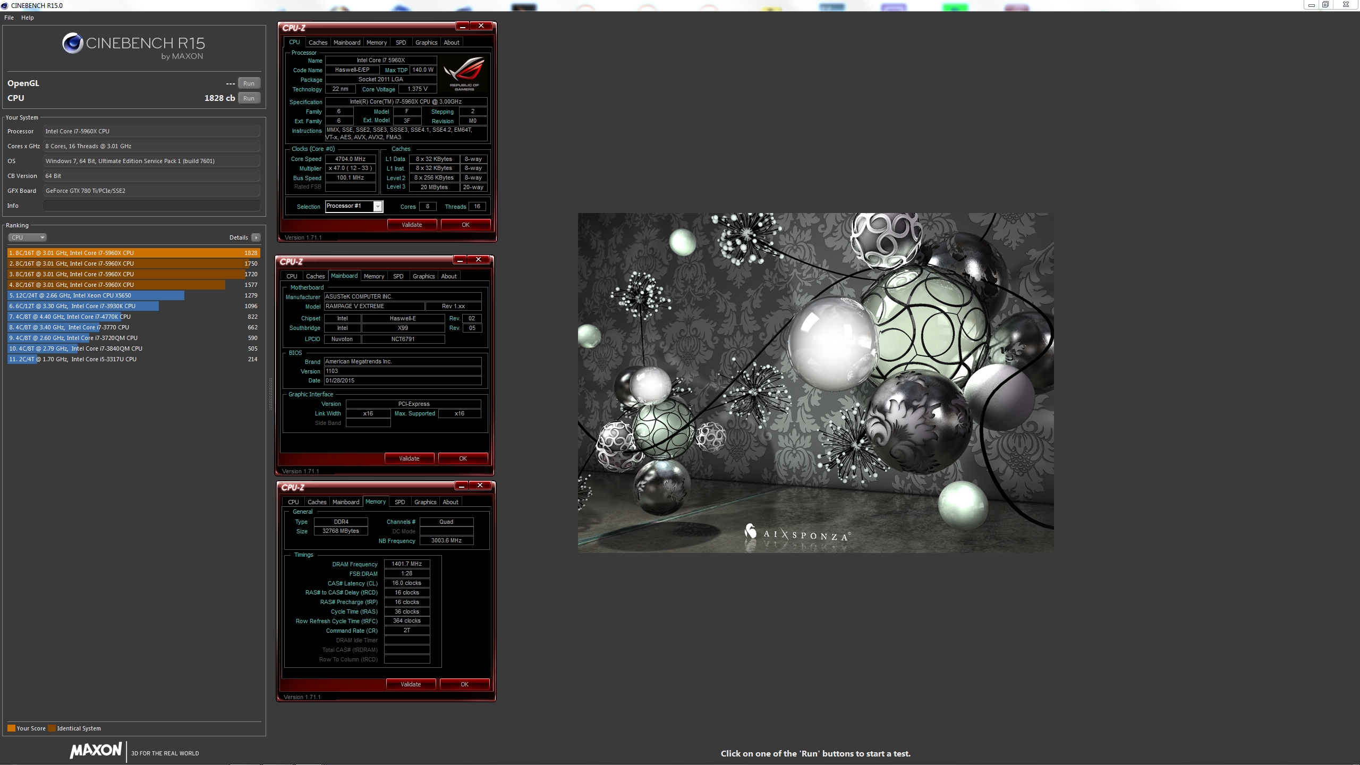Image resolution: width=1360 pixels, height=765 pixels.
Task: Open the CPU ranking type dropdown
Action: (x=27, y=237)
